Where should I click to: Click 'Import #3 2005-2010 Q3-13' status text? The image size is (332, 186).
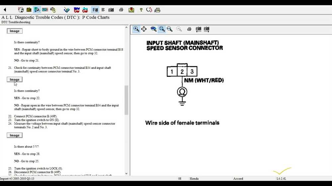tap(17, 179)
